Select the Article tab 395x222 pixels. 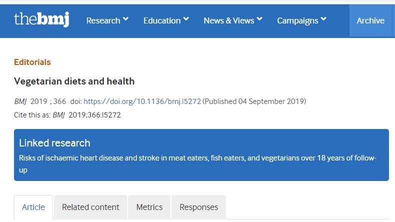pos(33,207)
